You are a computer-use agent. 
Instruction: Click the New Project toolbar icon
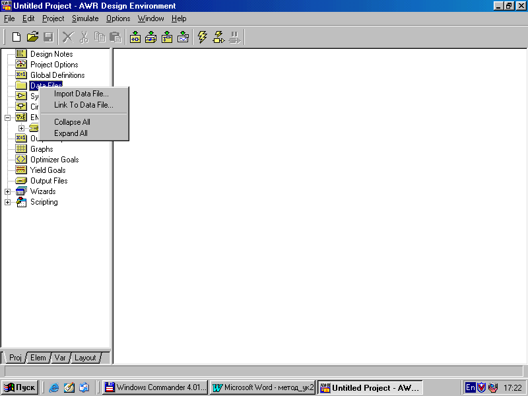[x=16, y=37]
